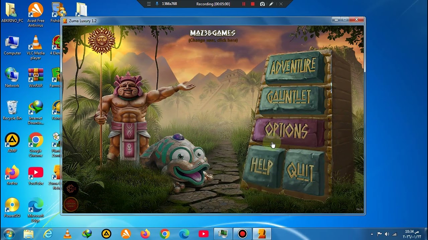Screen dimensions: 428x240
Task: Select the Google Chrome desktop shortcut
Action: pyautogui.click(x=36, y=145)
